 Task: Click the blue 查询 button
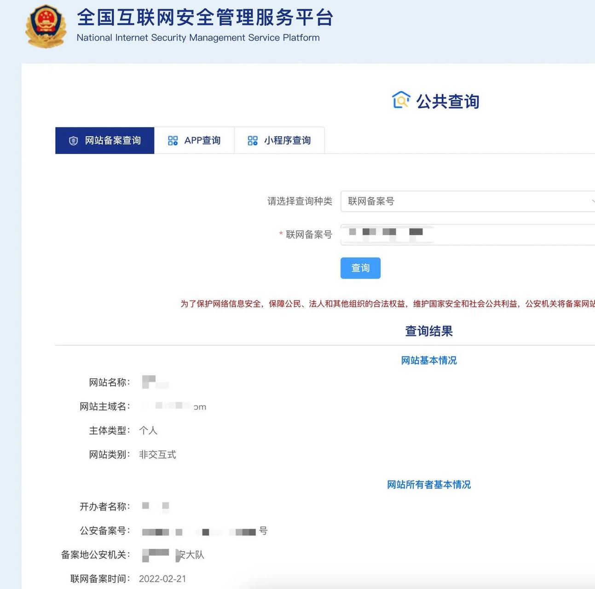coord(360,268)
